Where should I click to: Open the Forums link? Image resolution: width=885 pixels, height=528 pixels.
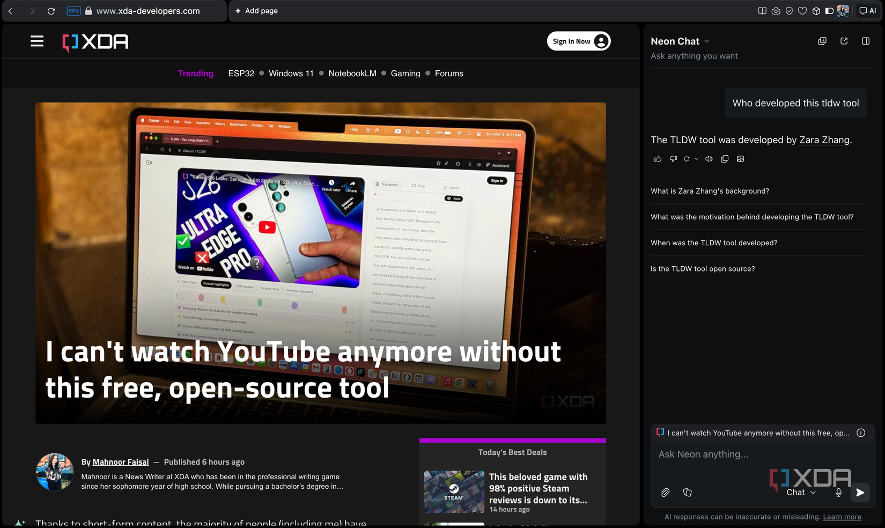[x=449, y=74]
